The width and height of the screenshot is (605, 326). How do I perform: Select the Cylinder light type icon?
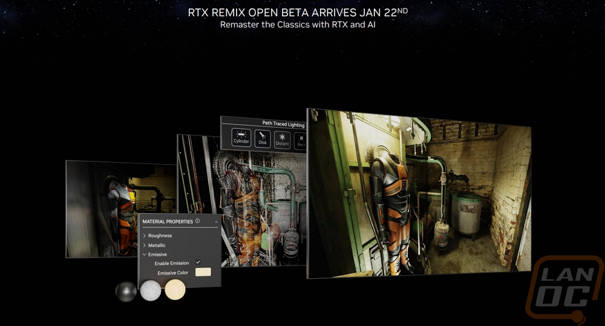(241, 137)
